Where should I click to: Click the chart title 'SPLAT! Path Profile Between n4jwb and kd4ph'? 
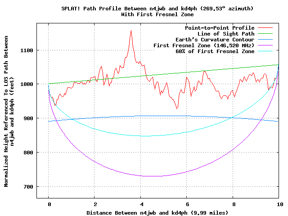click(157, 9)
